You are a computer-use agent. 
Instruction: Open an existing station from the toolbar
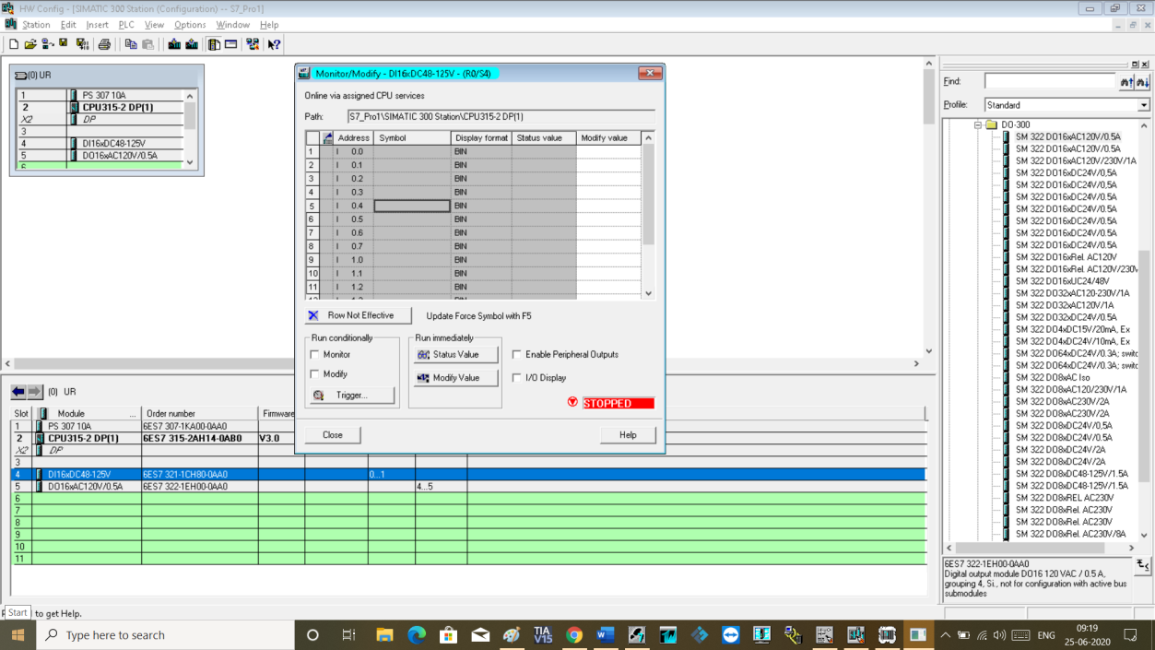click(x=30, y=43)
